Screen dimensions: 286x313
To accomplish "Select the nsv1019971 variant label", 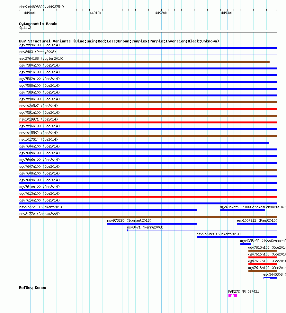I will [39, 119].
